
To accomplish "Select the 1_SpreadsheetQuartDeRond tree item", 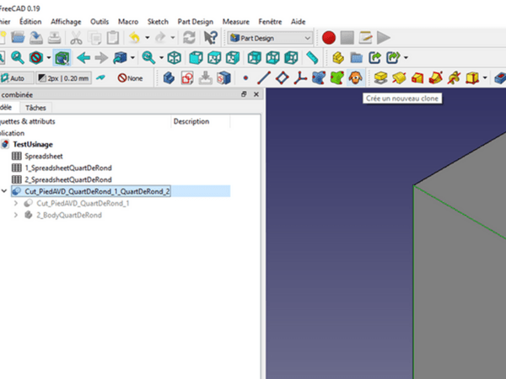I will point(67,168).
